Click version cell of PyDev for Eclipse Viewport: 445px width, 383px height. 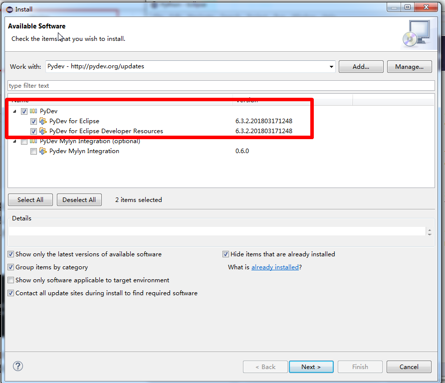pyautogui.click(x=263, y=121)
